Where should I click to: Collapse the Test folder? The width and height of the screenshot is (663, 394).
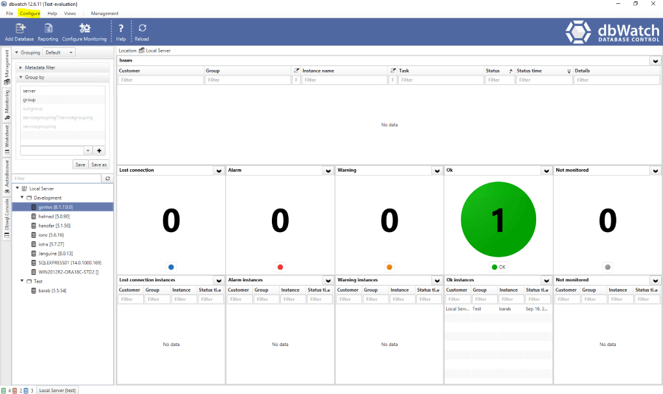22,281
